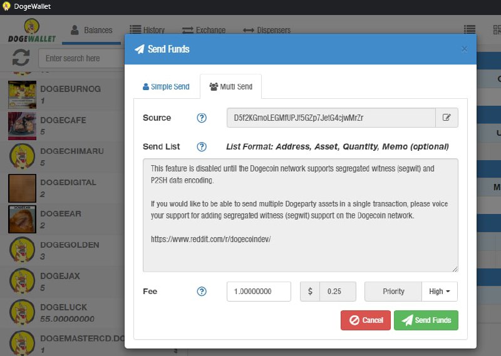Click the DogeWallet title bar app icon
Viewport: 501px width, 356px height.
pos(6,6)
